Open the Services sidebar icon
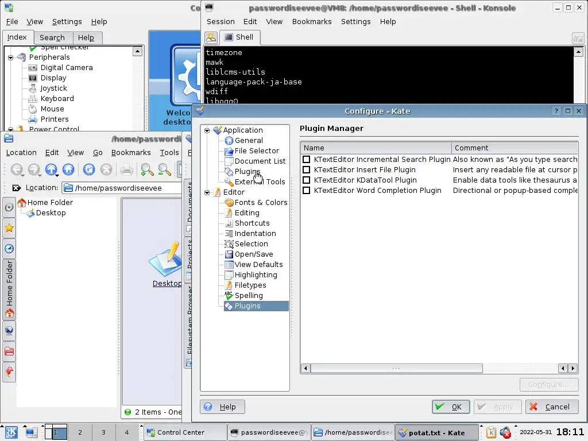Image resolution: width=588 pixels, height=441 pixels. point(9,372)
